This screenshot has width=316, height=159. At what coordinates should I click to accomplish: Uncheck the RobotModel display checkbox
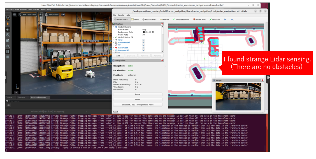pos(143,43)
